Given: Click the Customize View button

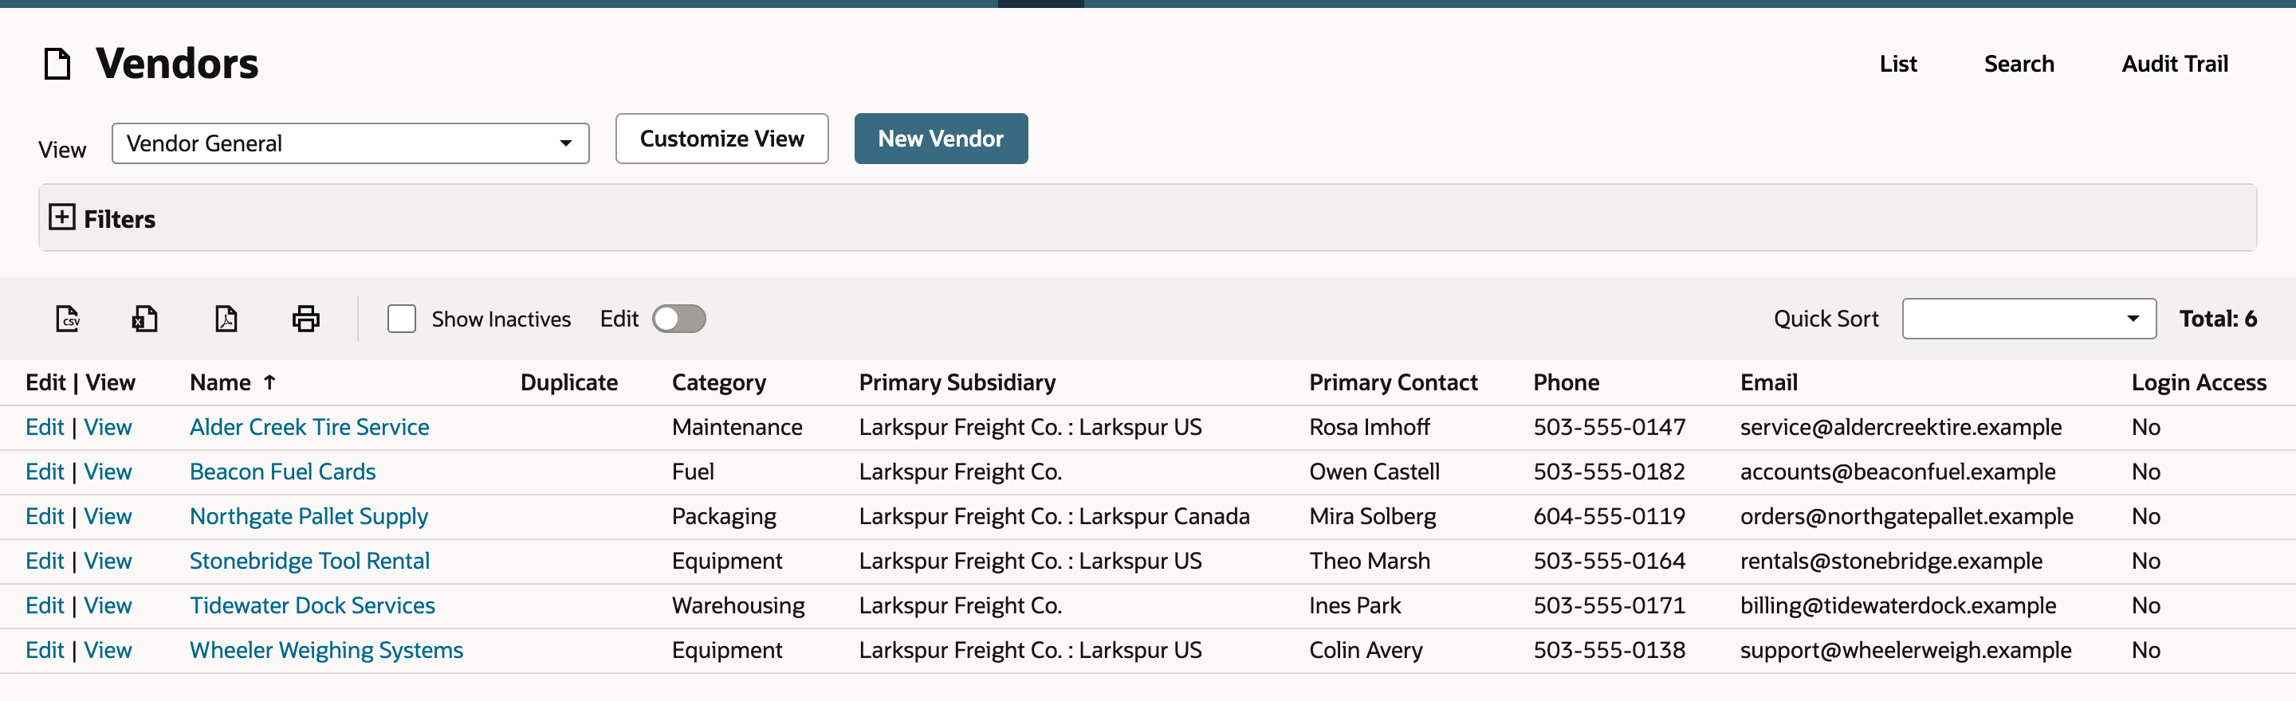Looking at the screenshot, I should [x=722, y=139].
